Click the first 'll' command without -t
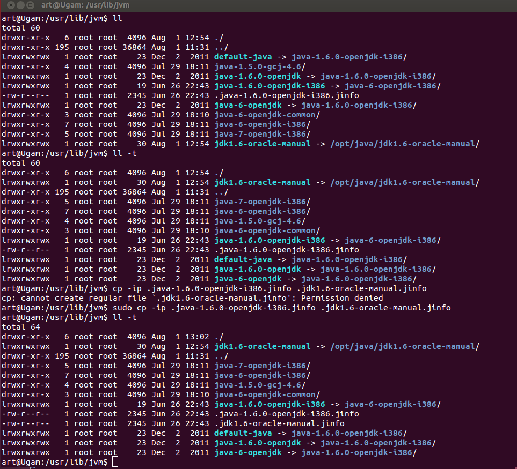This screenshot has width=517, height=469. (118, 18)
